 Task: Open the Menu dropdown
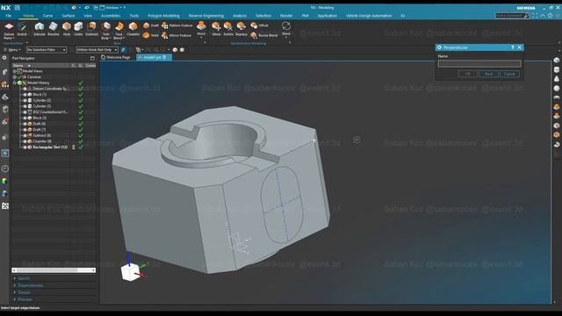[12, 50]
